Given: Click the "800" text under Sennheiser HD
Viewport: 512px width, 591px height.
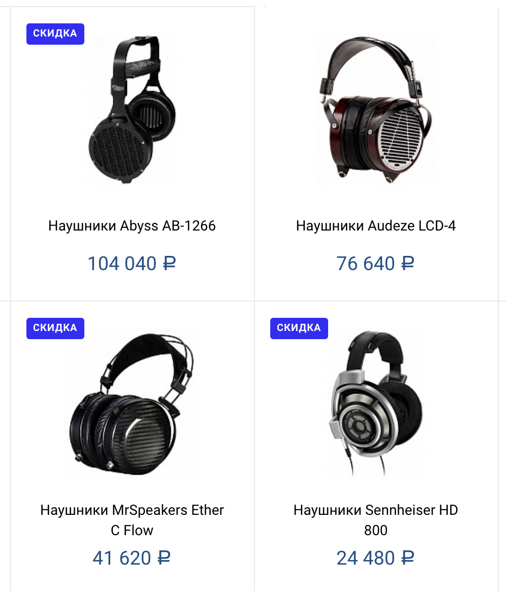Looking at the screenshot, I should coord(376,530).
